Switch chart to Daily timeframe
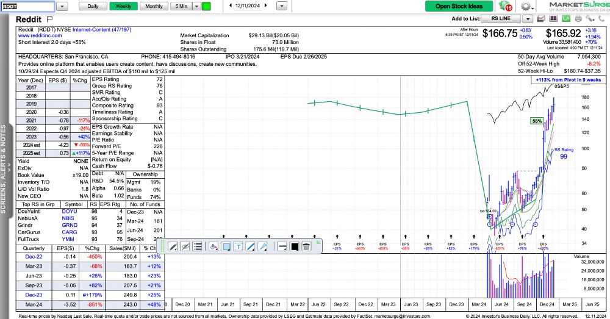610x319 pixels. pyautogui.click(x=93, y=6)
